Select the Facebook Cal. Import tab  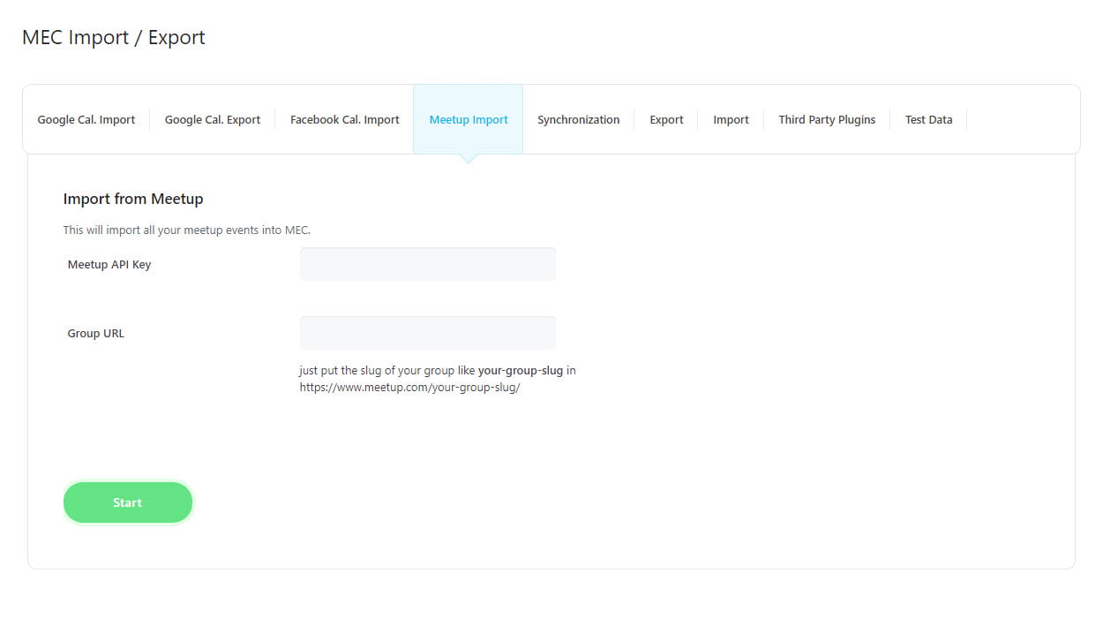345,120
